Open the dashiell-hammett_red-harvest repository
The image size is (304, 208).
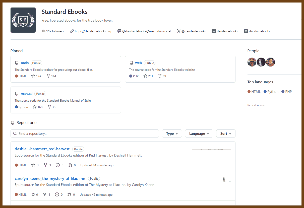point(42,149)
